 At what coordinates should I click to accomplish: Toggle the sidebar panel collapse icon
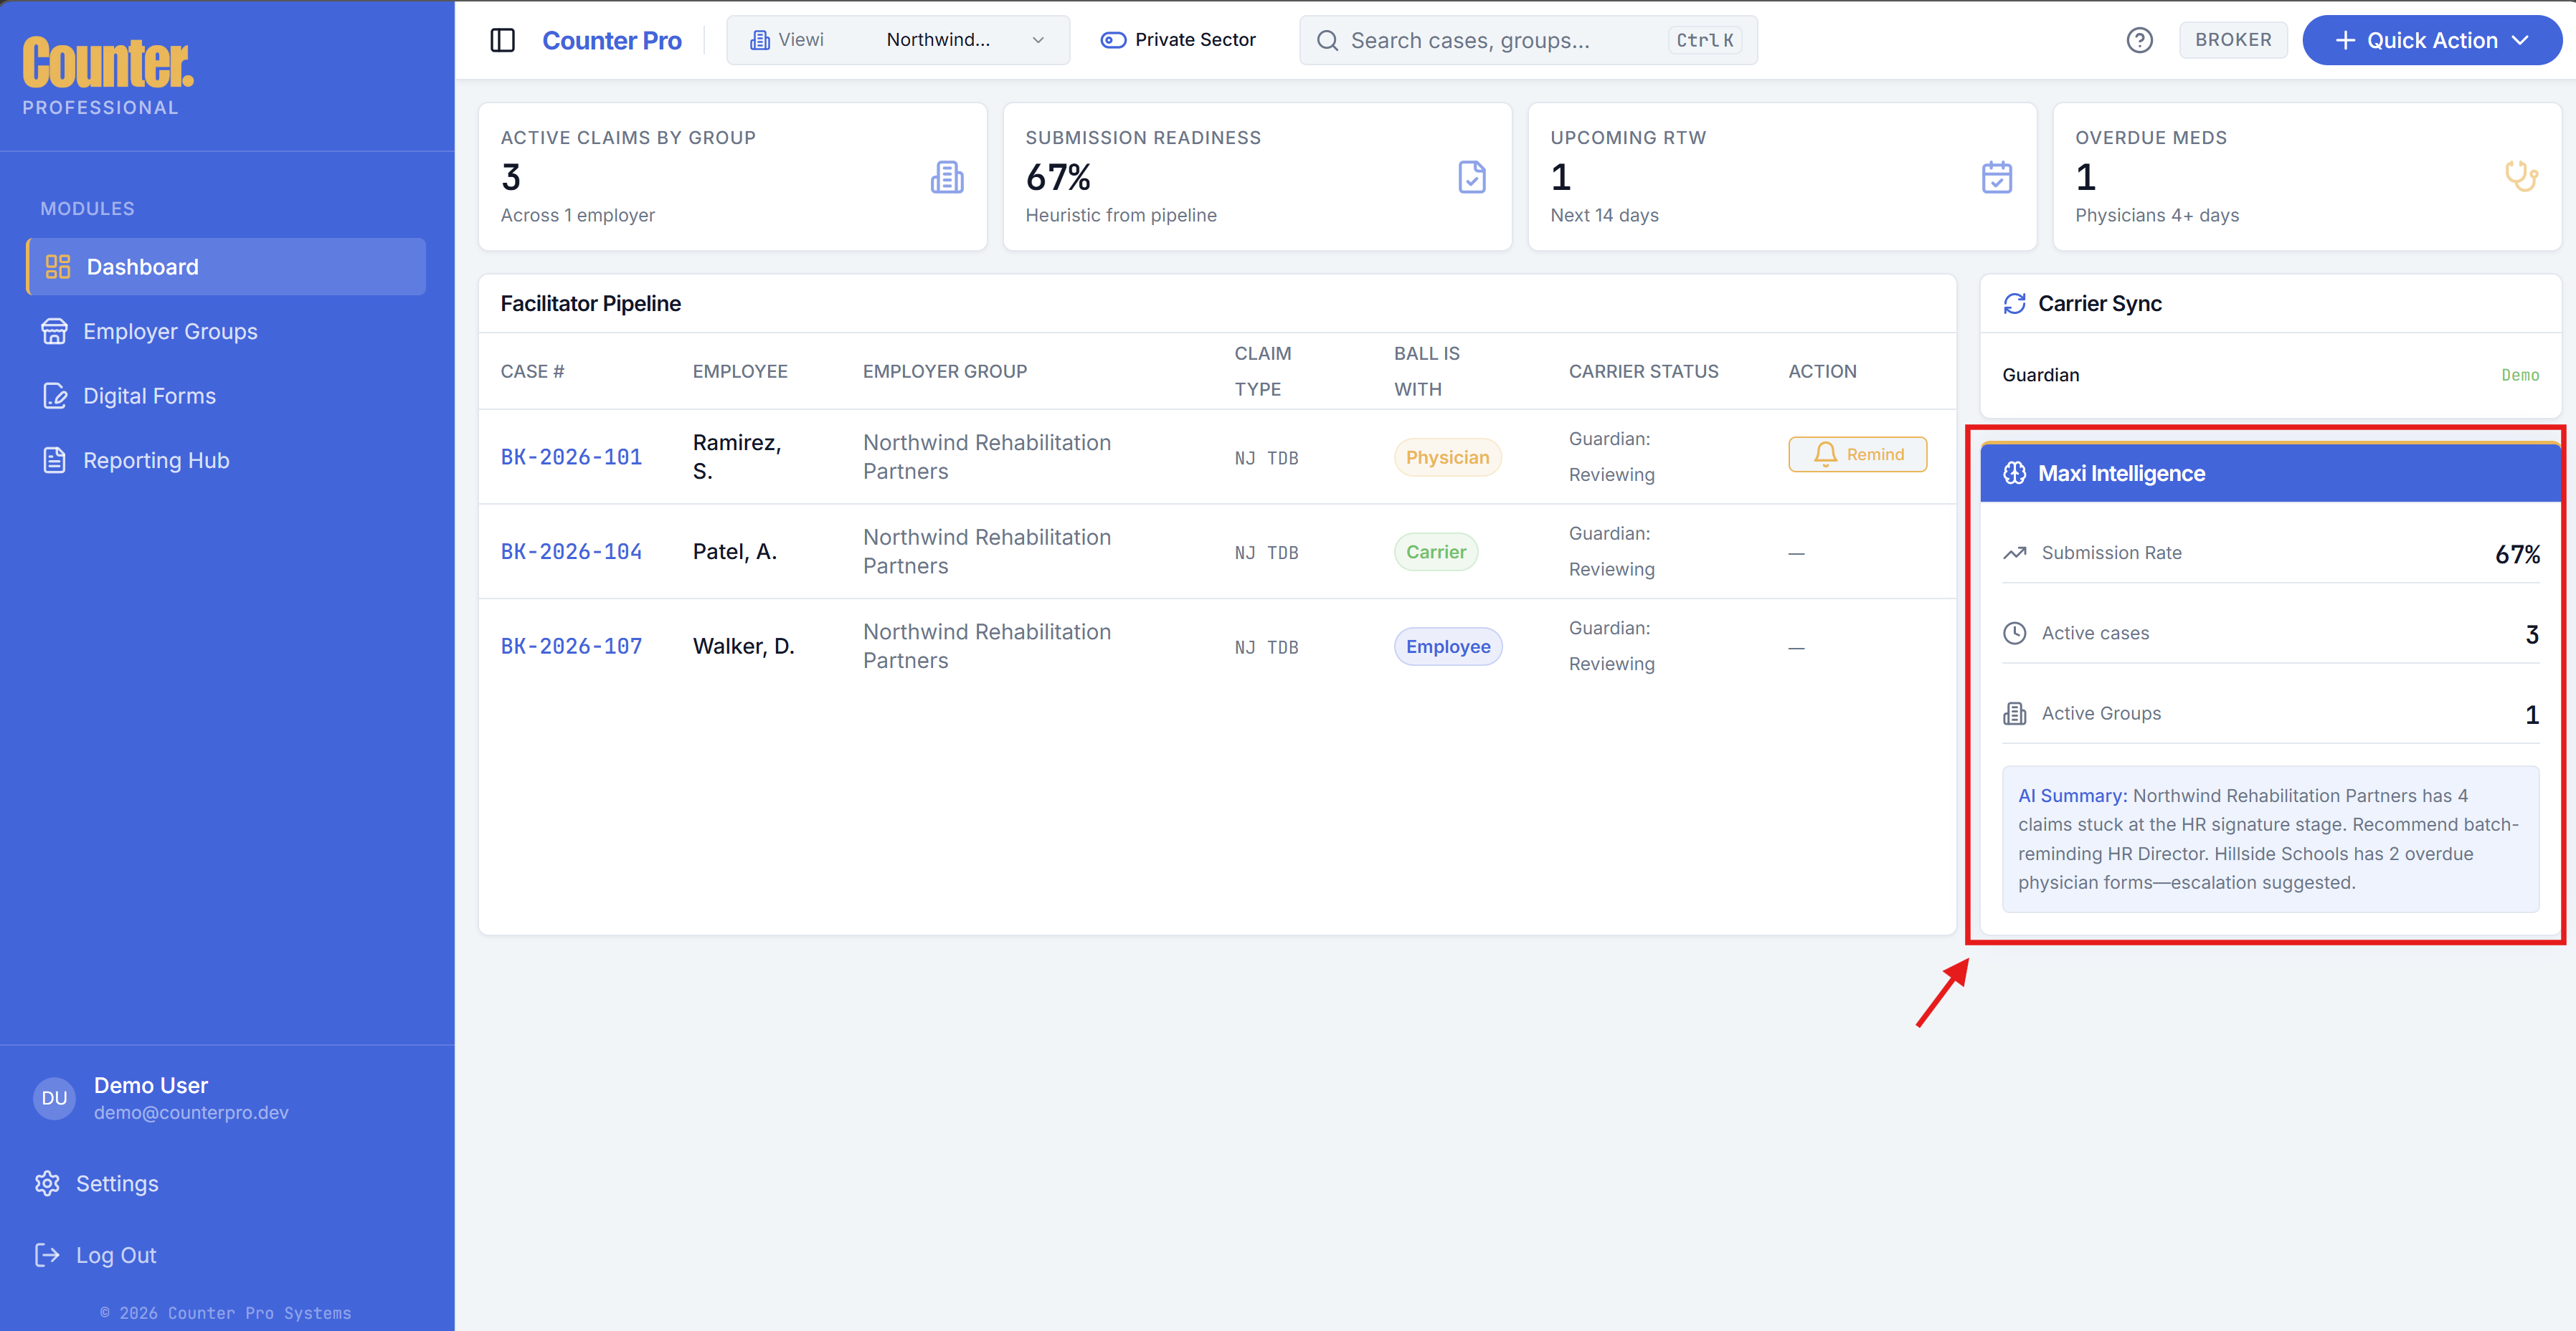[503, 40]
